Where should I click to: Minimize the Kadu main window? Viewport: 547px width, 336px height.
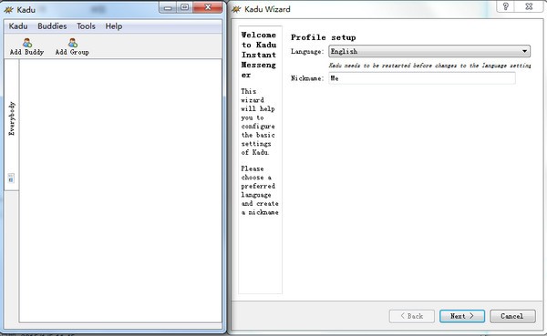[168, 7]
